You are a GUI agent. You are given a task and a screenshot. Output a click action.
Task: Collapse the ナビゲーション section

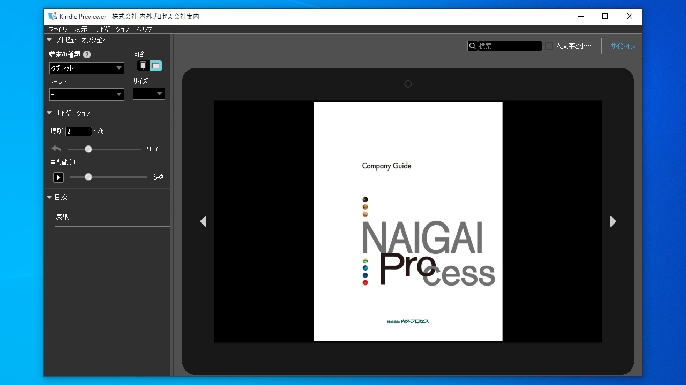point(49,113)
